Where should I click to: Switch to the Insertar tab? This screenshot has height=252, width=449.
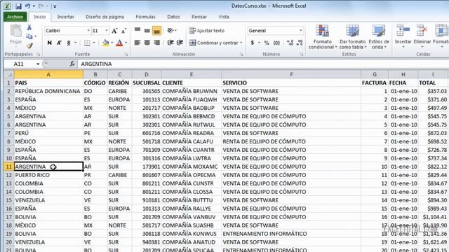pyautogui.click(x=65, y=17)
